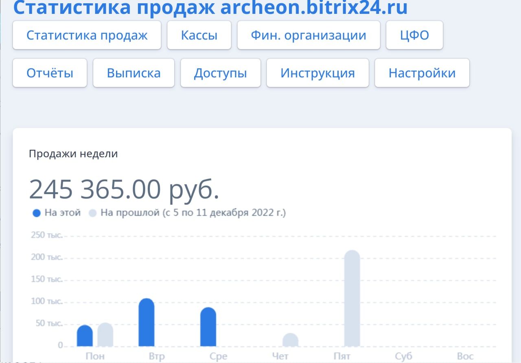The width and height of the screenshot is (521, 363).
Task: Select the ЦФО button
Action: pos(414,35)
